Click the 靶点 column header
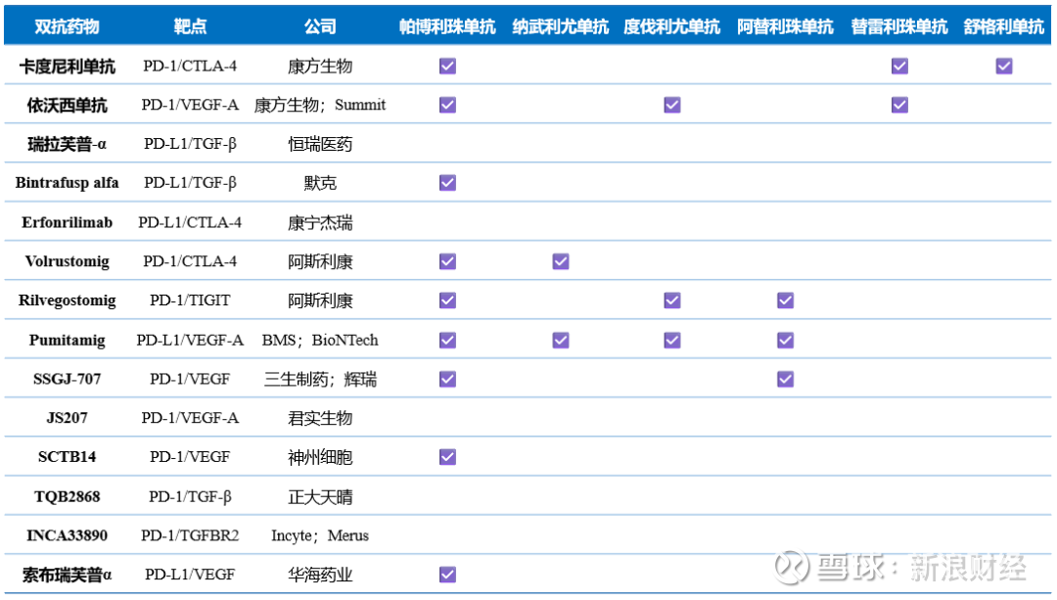This screenshot has width=1057, height=600. (190, 26)
